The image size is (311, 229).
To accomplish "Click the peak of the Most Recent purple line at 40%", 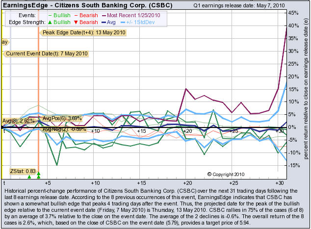I will 286,28.
